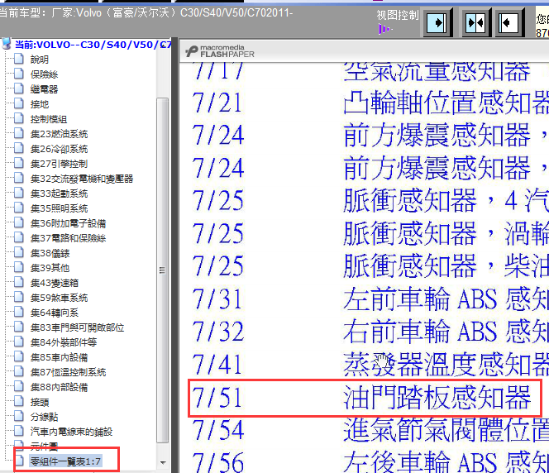Click the first 7/24 前方爆震感知器 row
549x473 pixels.
(x=370, y=135)
